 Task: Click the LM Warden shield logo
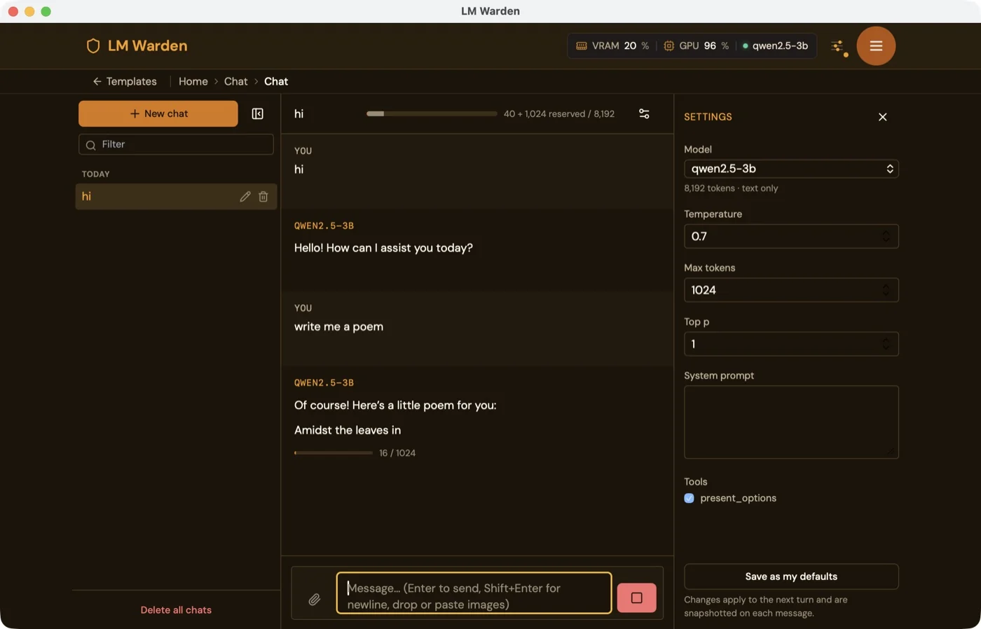tap(93, 46)
